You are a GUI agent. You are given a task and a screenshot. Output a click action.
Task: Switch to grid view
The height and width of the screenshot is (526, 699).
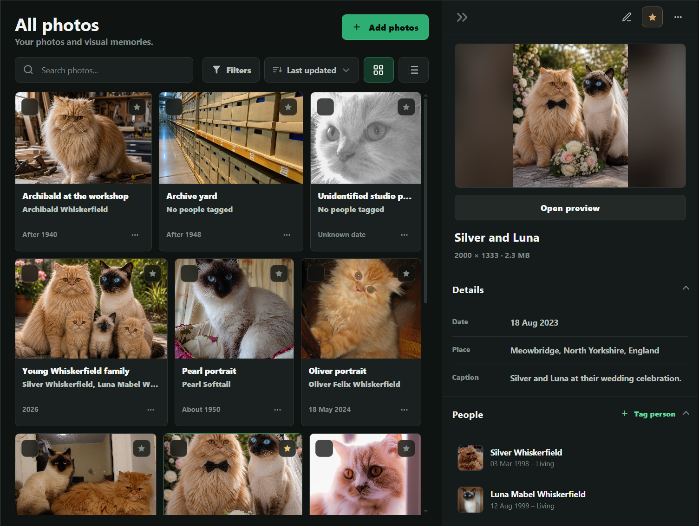pyautogui.click(x=379, y=70)
